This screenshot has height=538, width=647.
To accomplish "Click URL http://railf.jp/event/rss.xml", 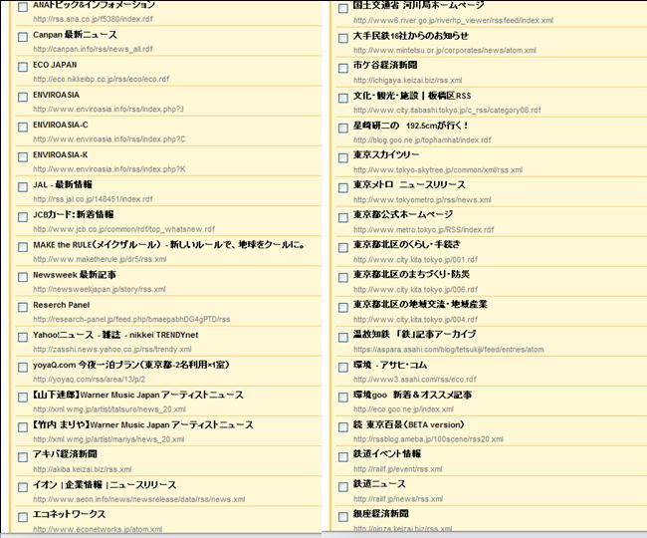I will click(x=398, y=469).
